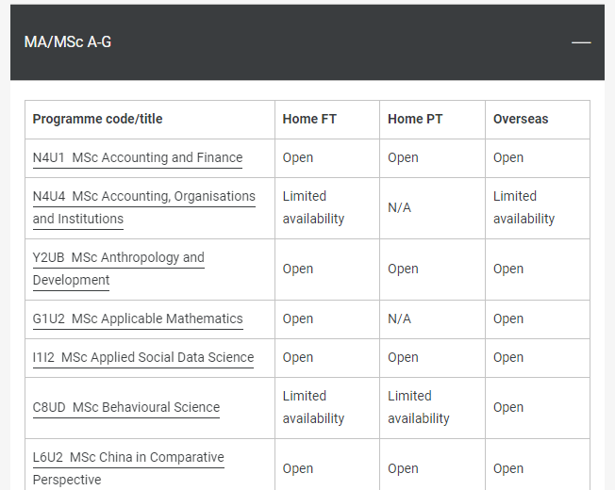Click the minus icon in header
Screen dimensions: 615x490
(581, 42)
